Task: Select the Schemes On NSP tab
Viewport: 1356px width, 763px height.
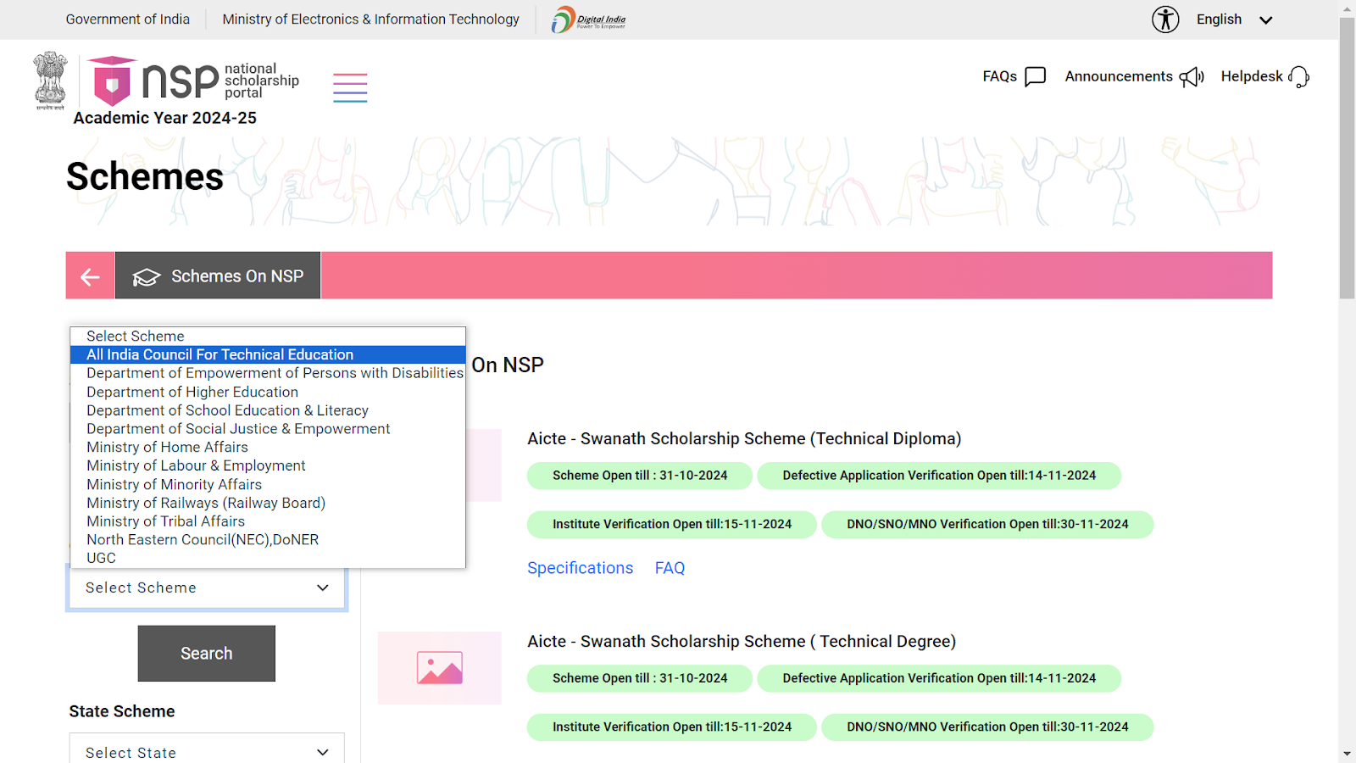Action: 218,276
